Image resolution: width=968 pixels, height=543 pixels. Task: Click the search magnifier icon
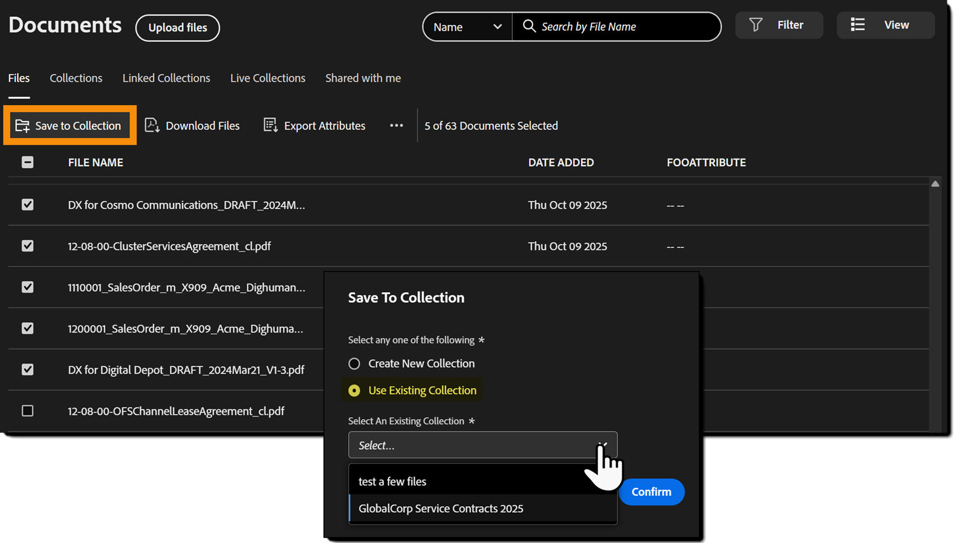(x=529, y=26)
